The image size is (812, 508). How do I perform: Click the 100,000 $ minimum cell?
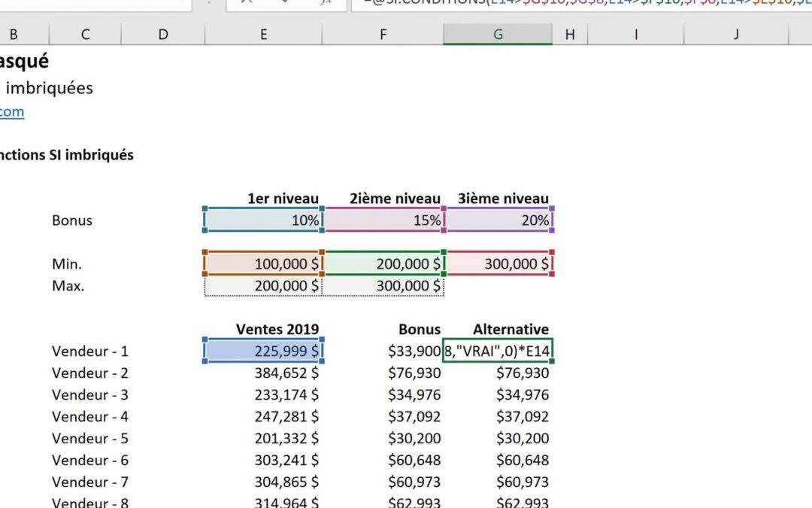click(x=264, y=263)
